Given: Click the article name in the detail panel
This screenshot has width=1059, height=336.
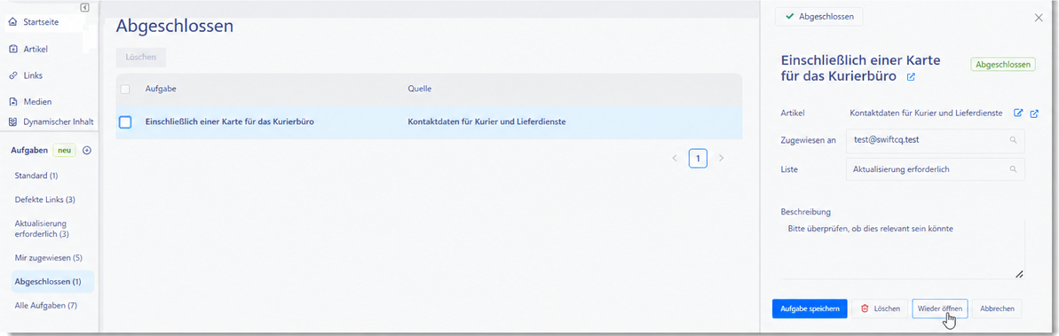Looking at the screenshot, I should pos(925,113).
